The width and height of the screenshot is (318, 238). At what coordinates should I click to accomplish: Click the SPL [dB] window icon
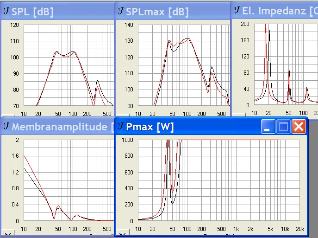[x=6, y=11]
